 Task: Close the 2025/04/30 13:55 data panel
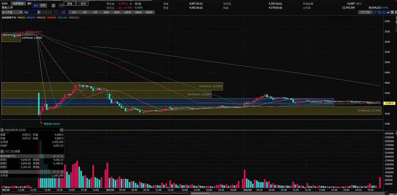pos(62,130)
